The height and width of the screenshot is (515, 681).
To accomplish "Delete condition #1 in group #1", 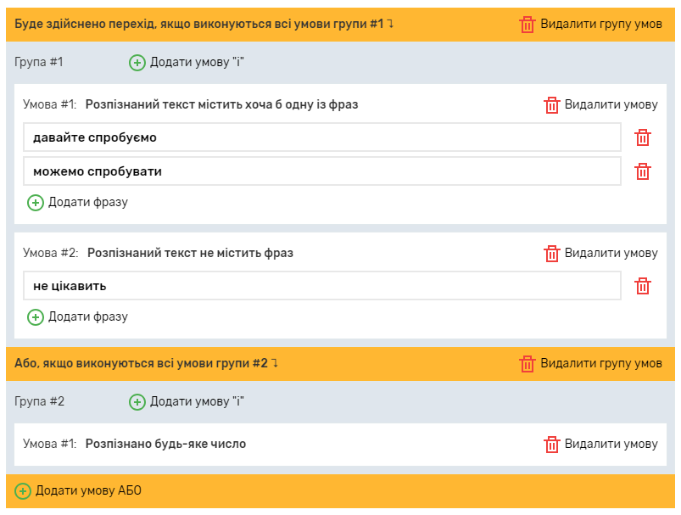I will 552,105.
